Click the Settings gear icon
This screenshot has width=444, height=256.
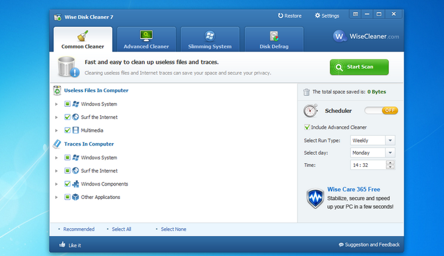pos(317,16)
